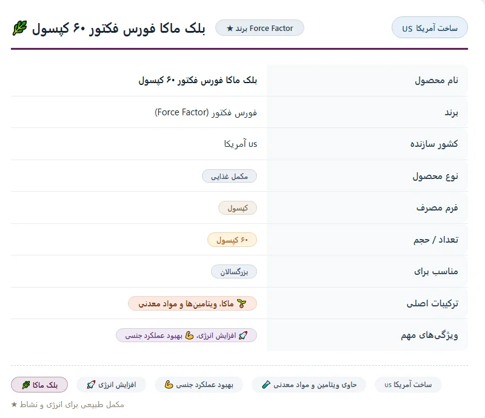Click the leaf icon beside the product title
The image size is (485, 418).
(x=20, y=28)
